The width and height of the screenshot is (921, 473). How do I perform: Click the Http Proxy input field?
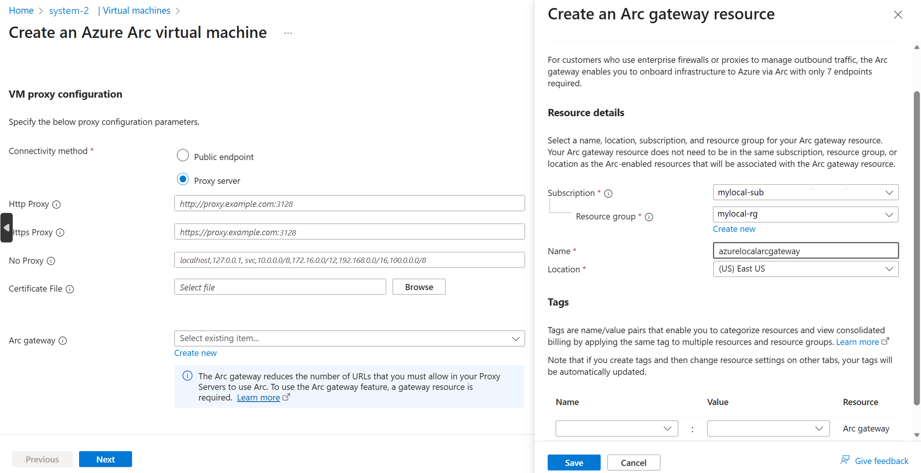[349, 203]
